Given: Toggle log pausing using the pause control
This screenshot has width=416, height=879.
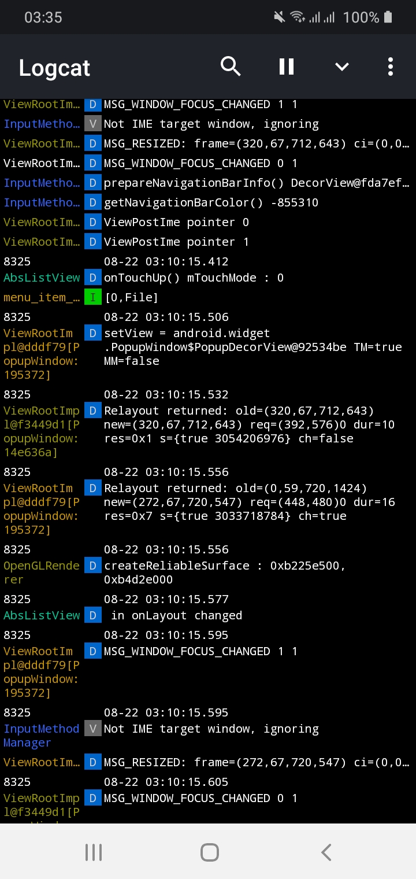Looking at the screenshot, I should click(x=286, y=67).
